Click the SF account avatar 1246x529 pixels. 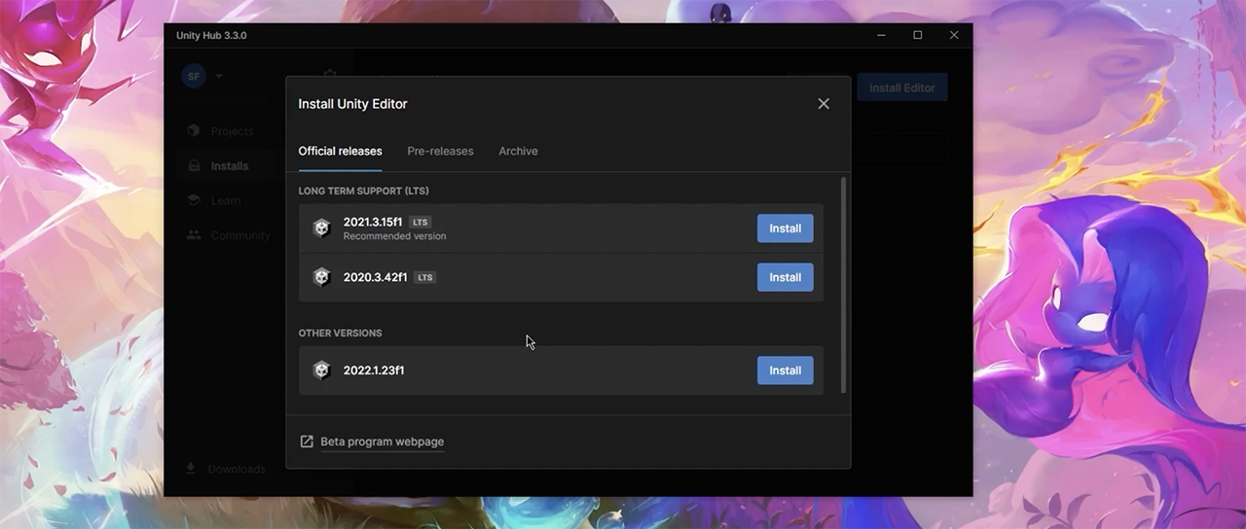194,76
